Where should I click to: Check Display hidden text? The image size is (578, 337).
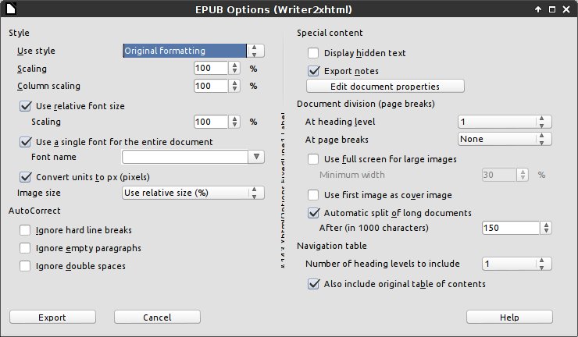313,53
